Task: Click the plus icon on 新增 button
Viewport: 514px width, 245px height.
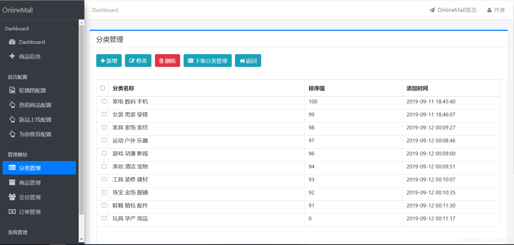Action: coord(103,61)
